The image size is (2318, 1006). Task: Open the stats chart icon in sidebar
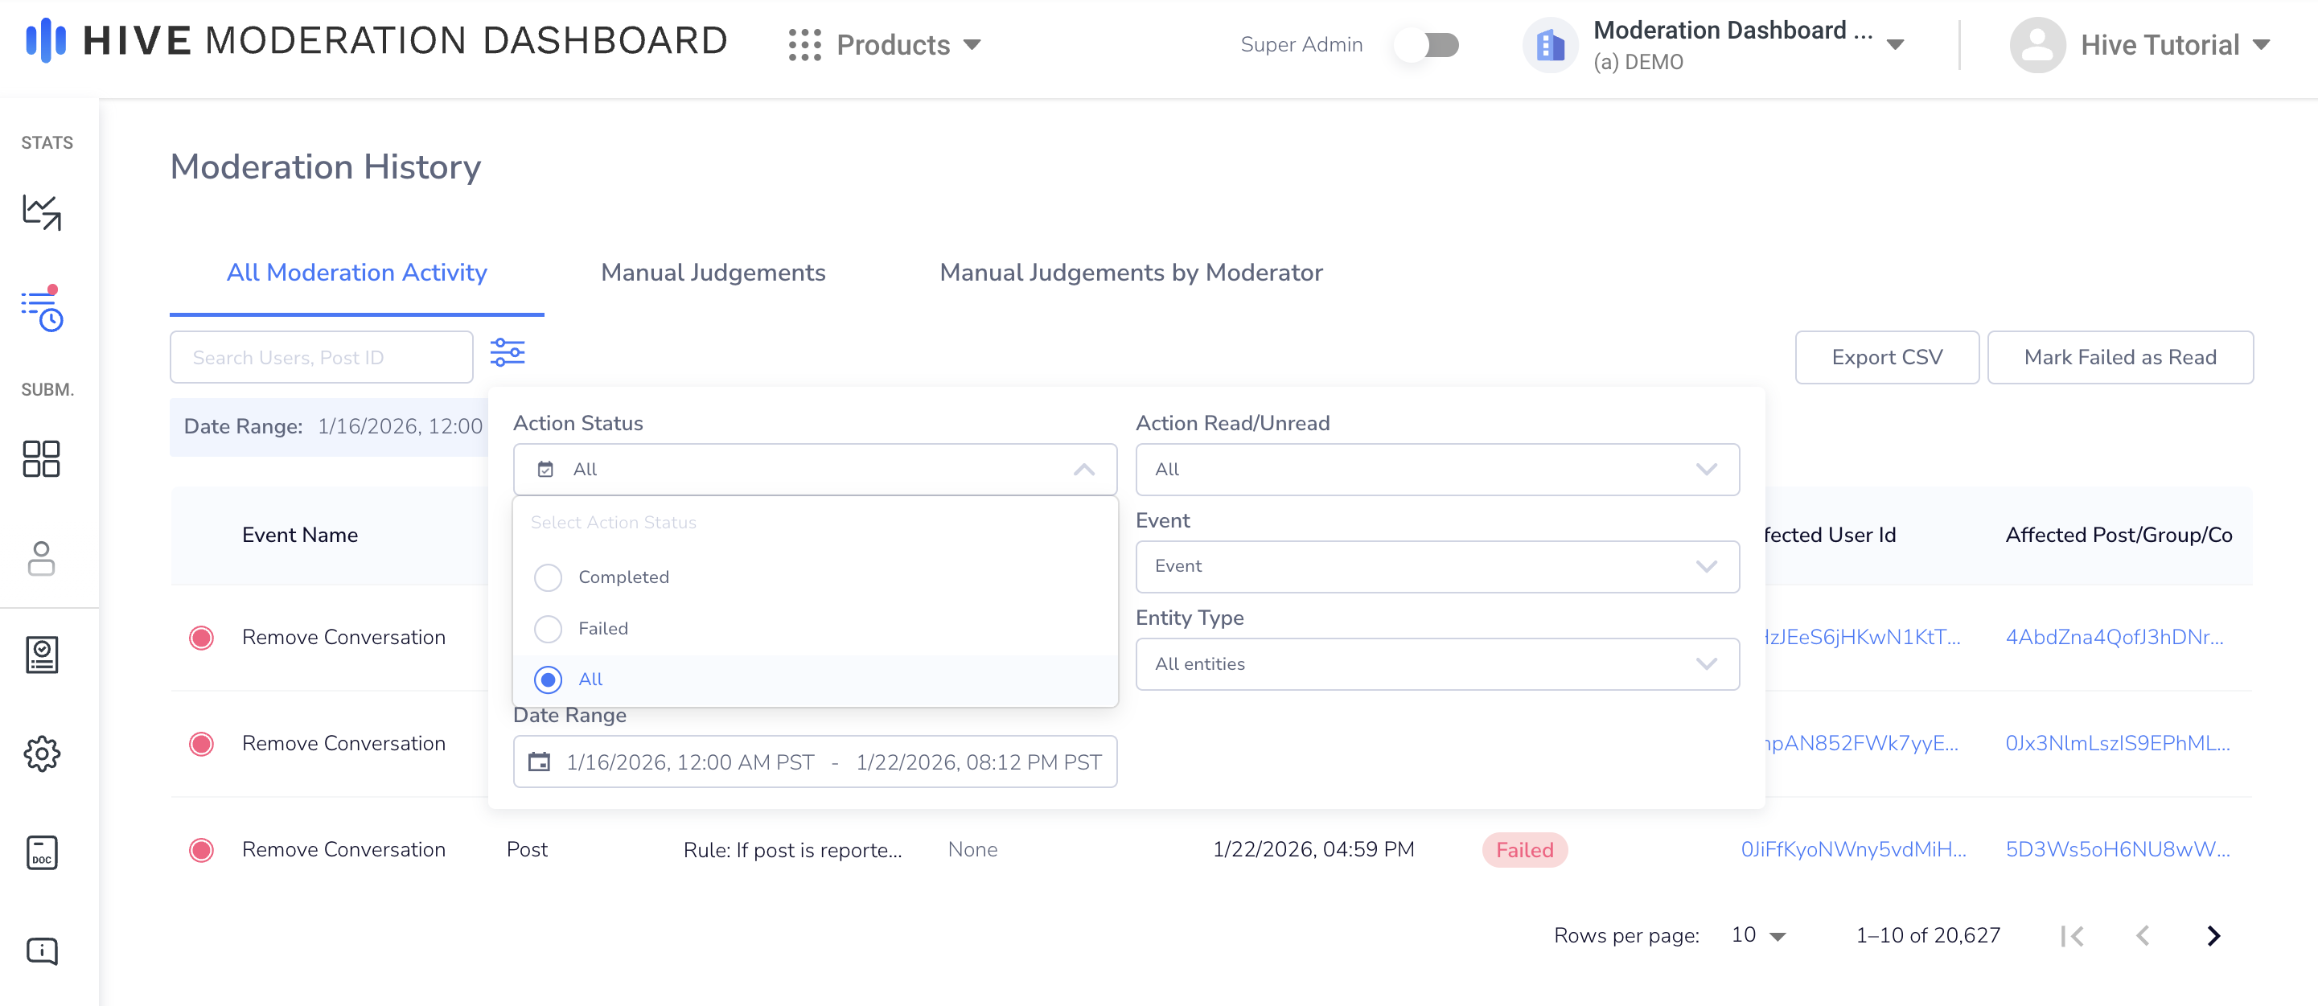tap(41, 212)
